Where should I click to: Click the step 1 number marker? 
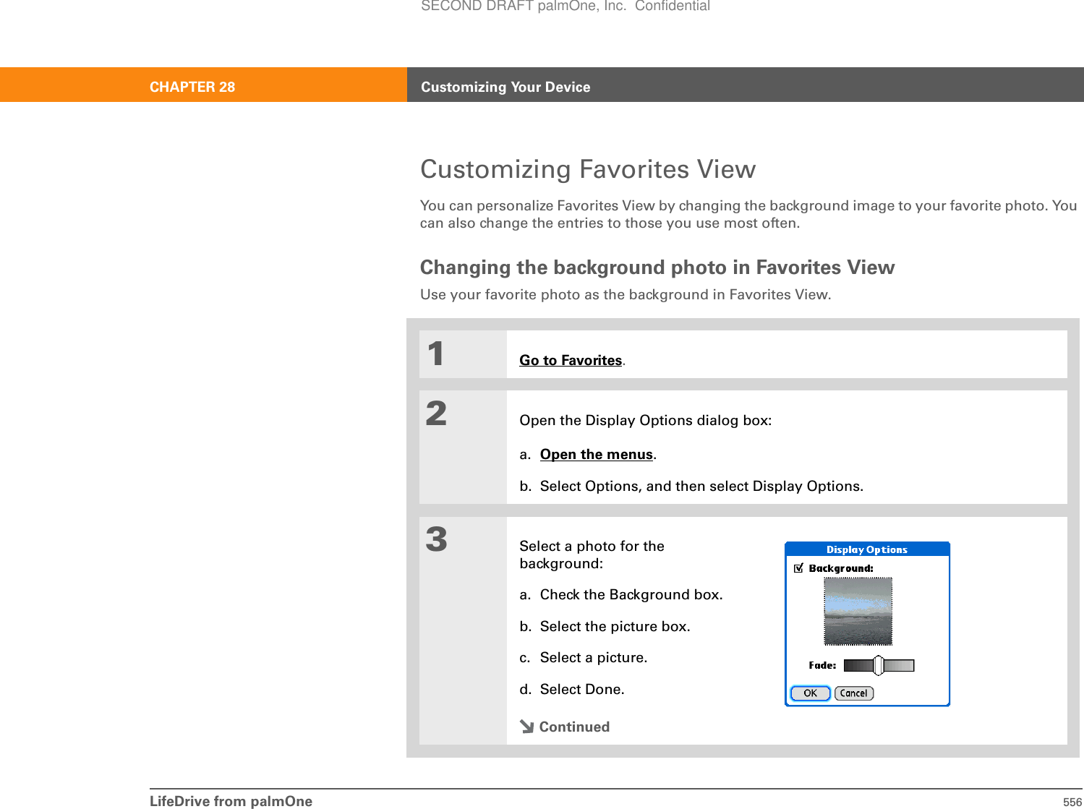pyautogui.click(x=435, y=354)
